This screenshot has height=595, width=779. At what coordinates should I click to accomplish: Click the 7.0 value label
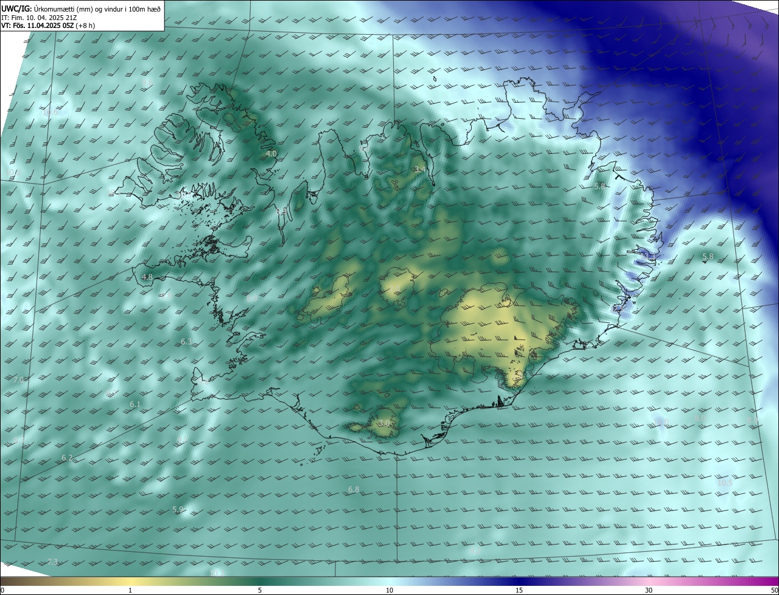coord(18,380)
